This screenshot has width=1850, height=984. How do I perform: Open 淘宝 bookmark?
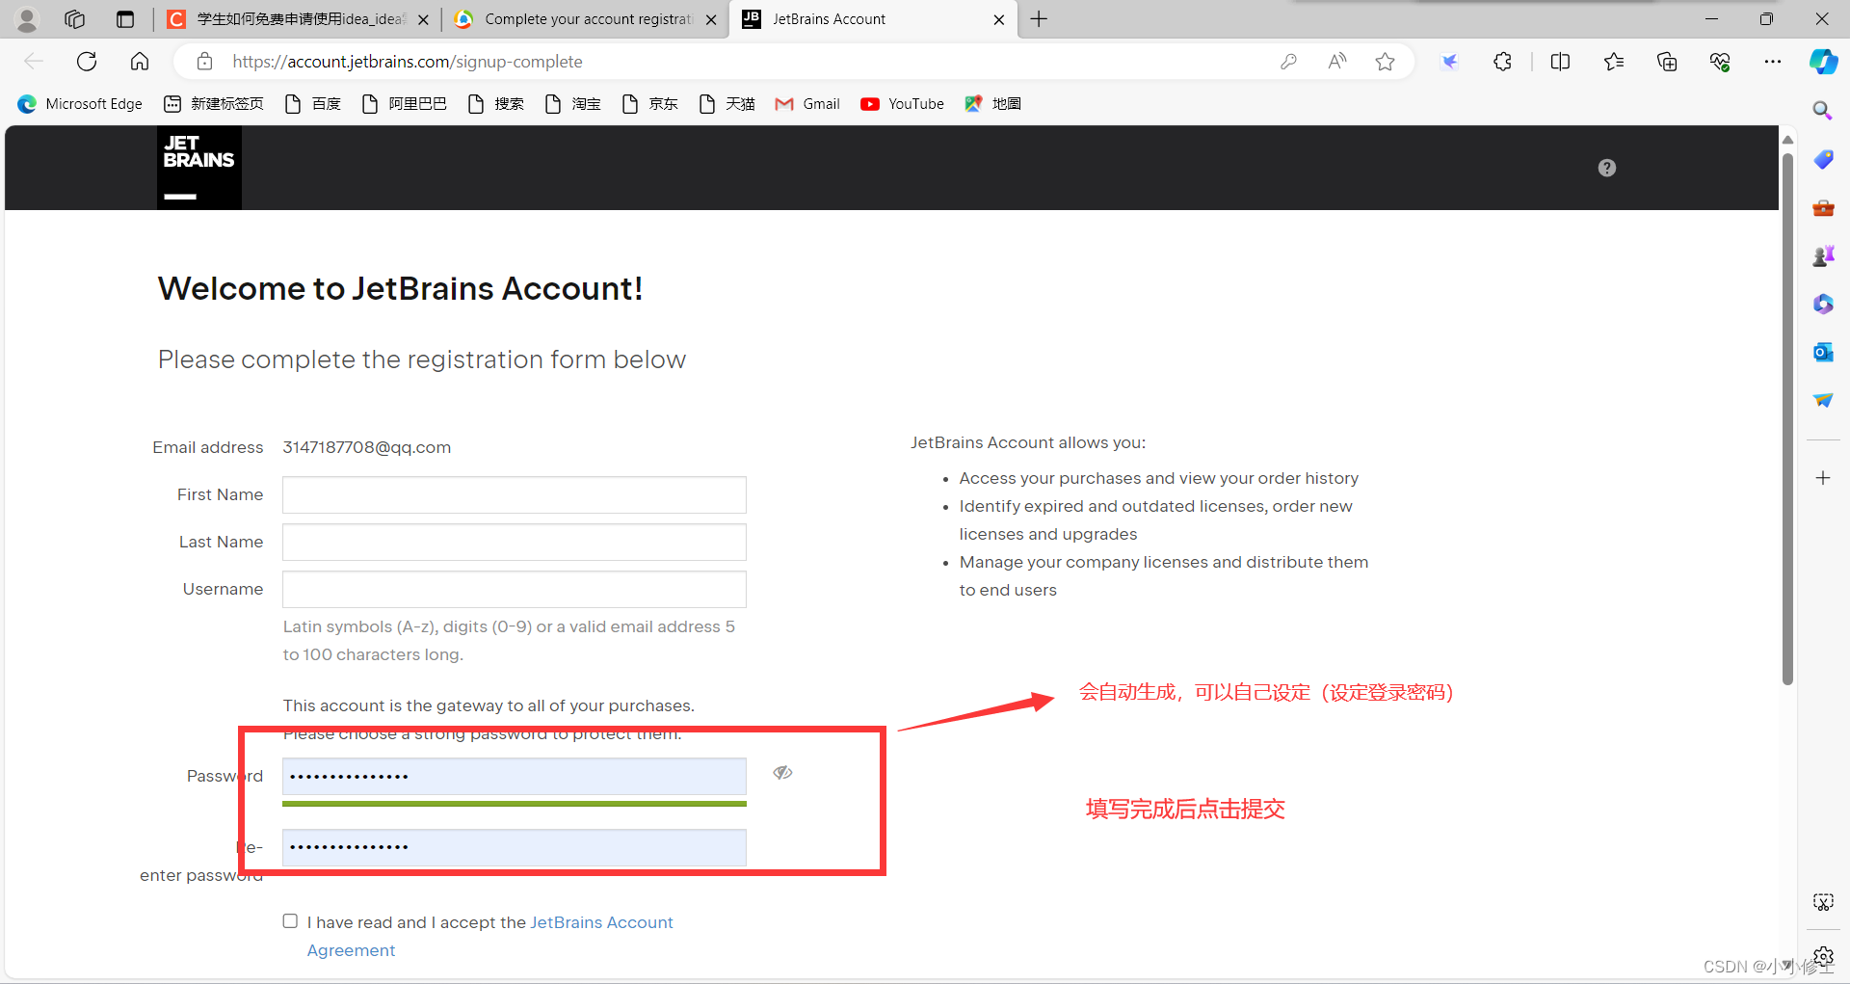(573, 104)
